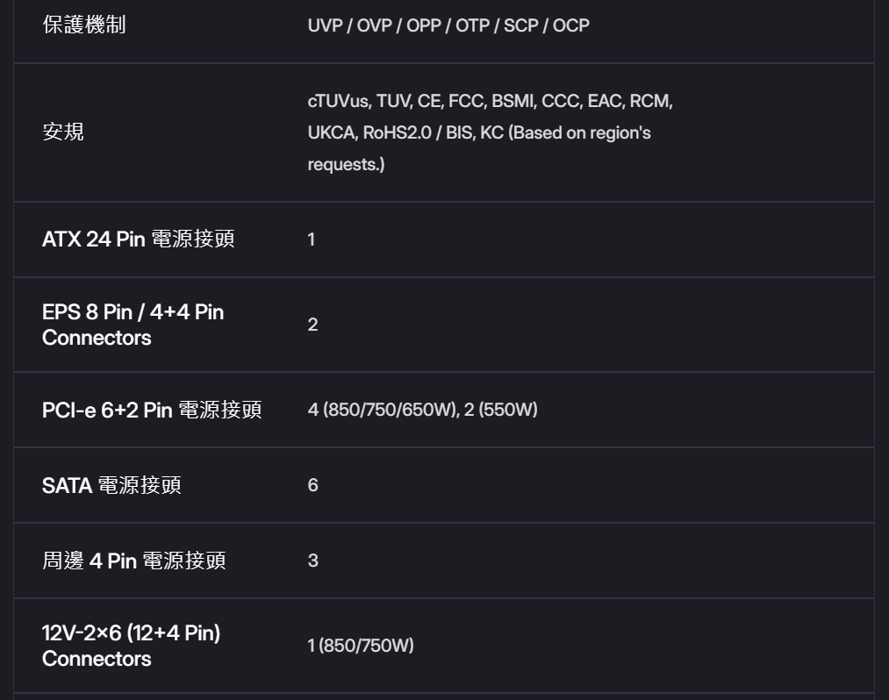Click the 保護機制 row label
The image size is (889, 700).
point(84,25)
